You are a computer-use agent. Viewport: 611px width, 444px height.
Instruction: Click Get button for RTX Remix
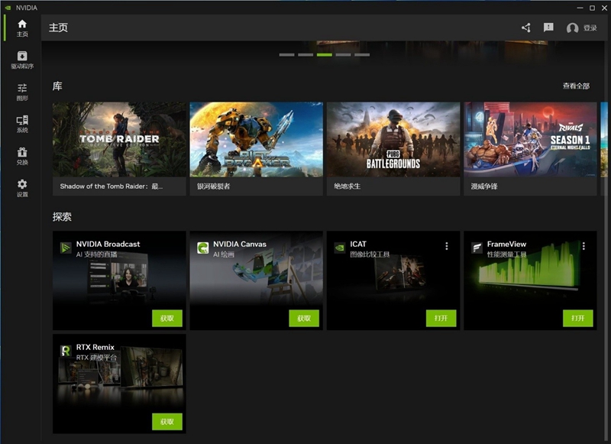[x=167, y=421]
